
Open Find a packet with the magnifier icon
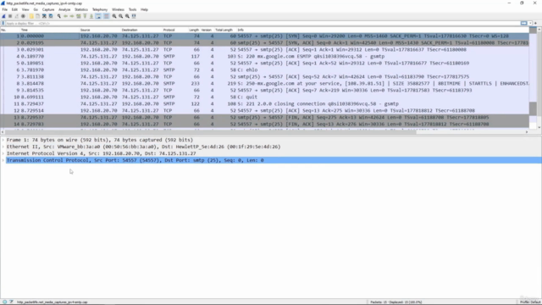click(x=59, y=16)
